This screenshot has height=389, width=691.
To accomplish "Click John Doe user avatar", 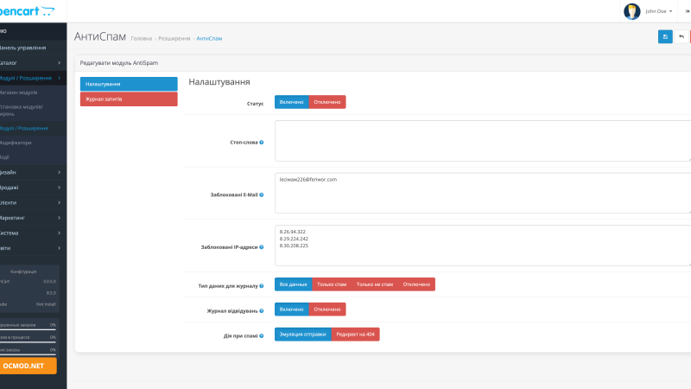I will [x=631, y=11].
